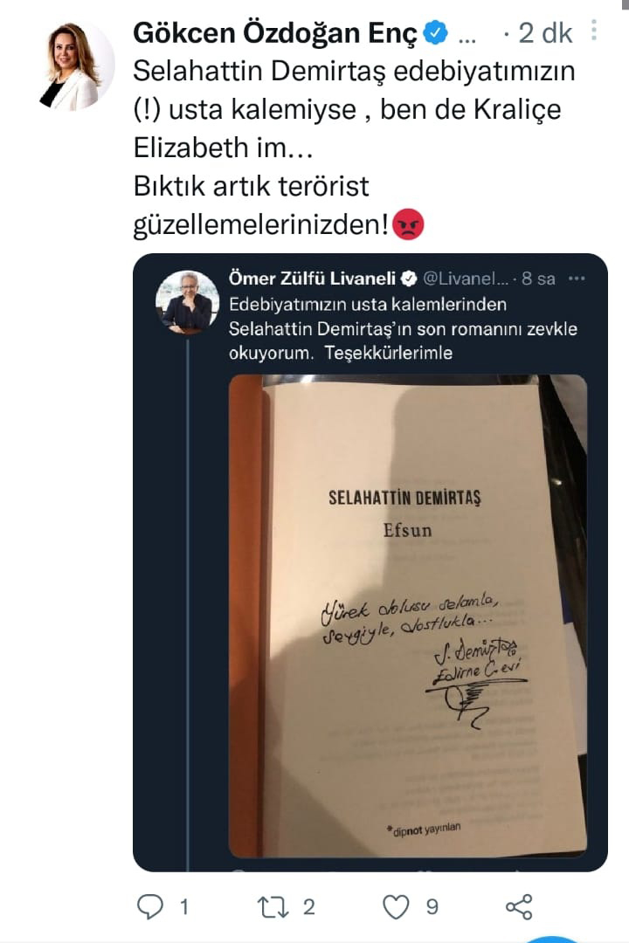Click the @Livanel... handle
This screenshot has height=943, width=629.
466,279
